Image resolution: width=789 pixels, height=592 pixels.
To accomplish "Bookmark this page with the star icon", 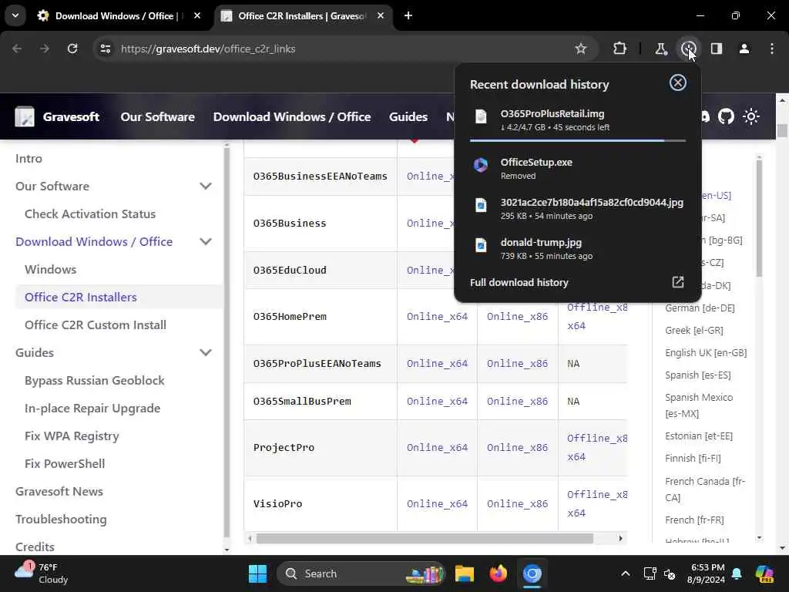I will [581, 49].
